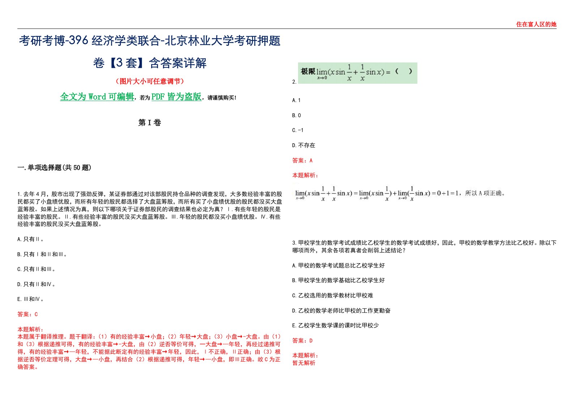Click the title 考研考博-396经济学类联合

pyautogui.click(x=89, y=40)
